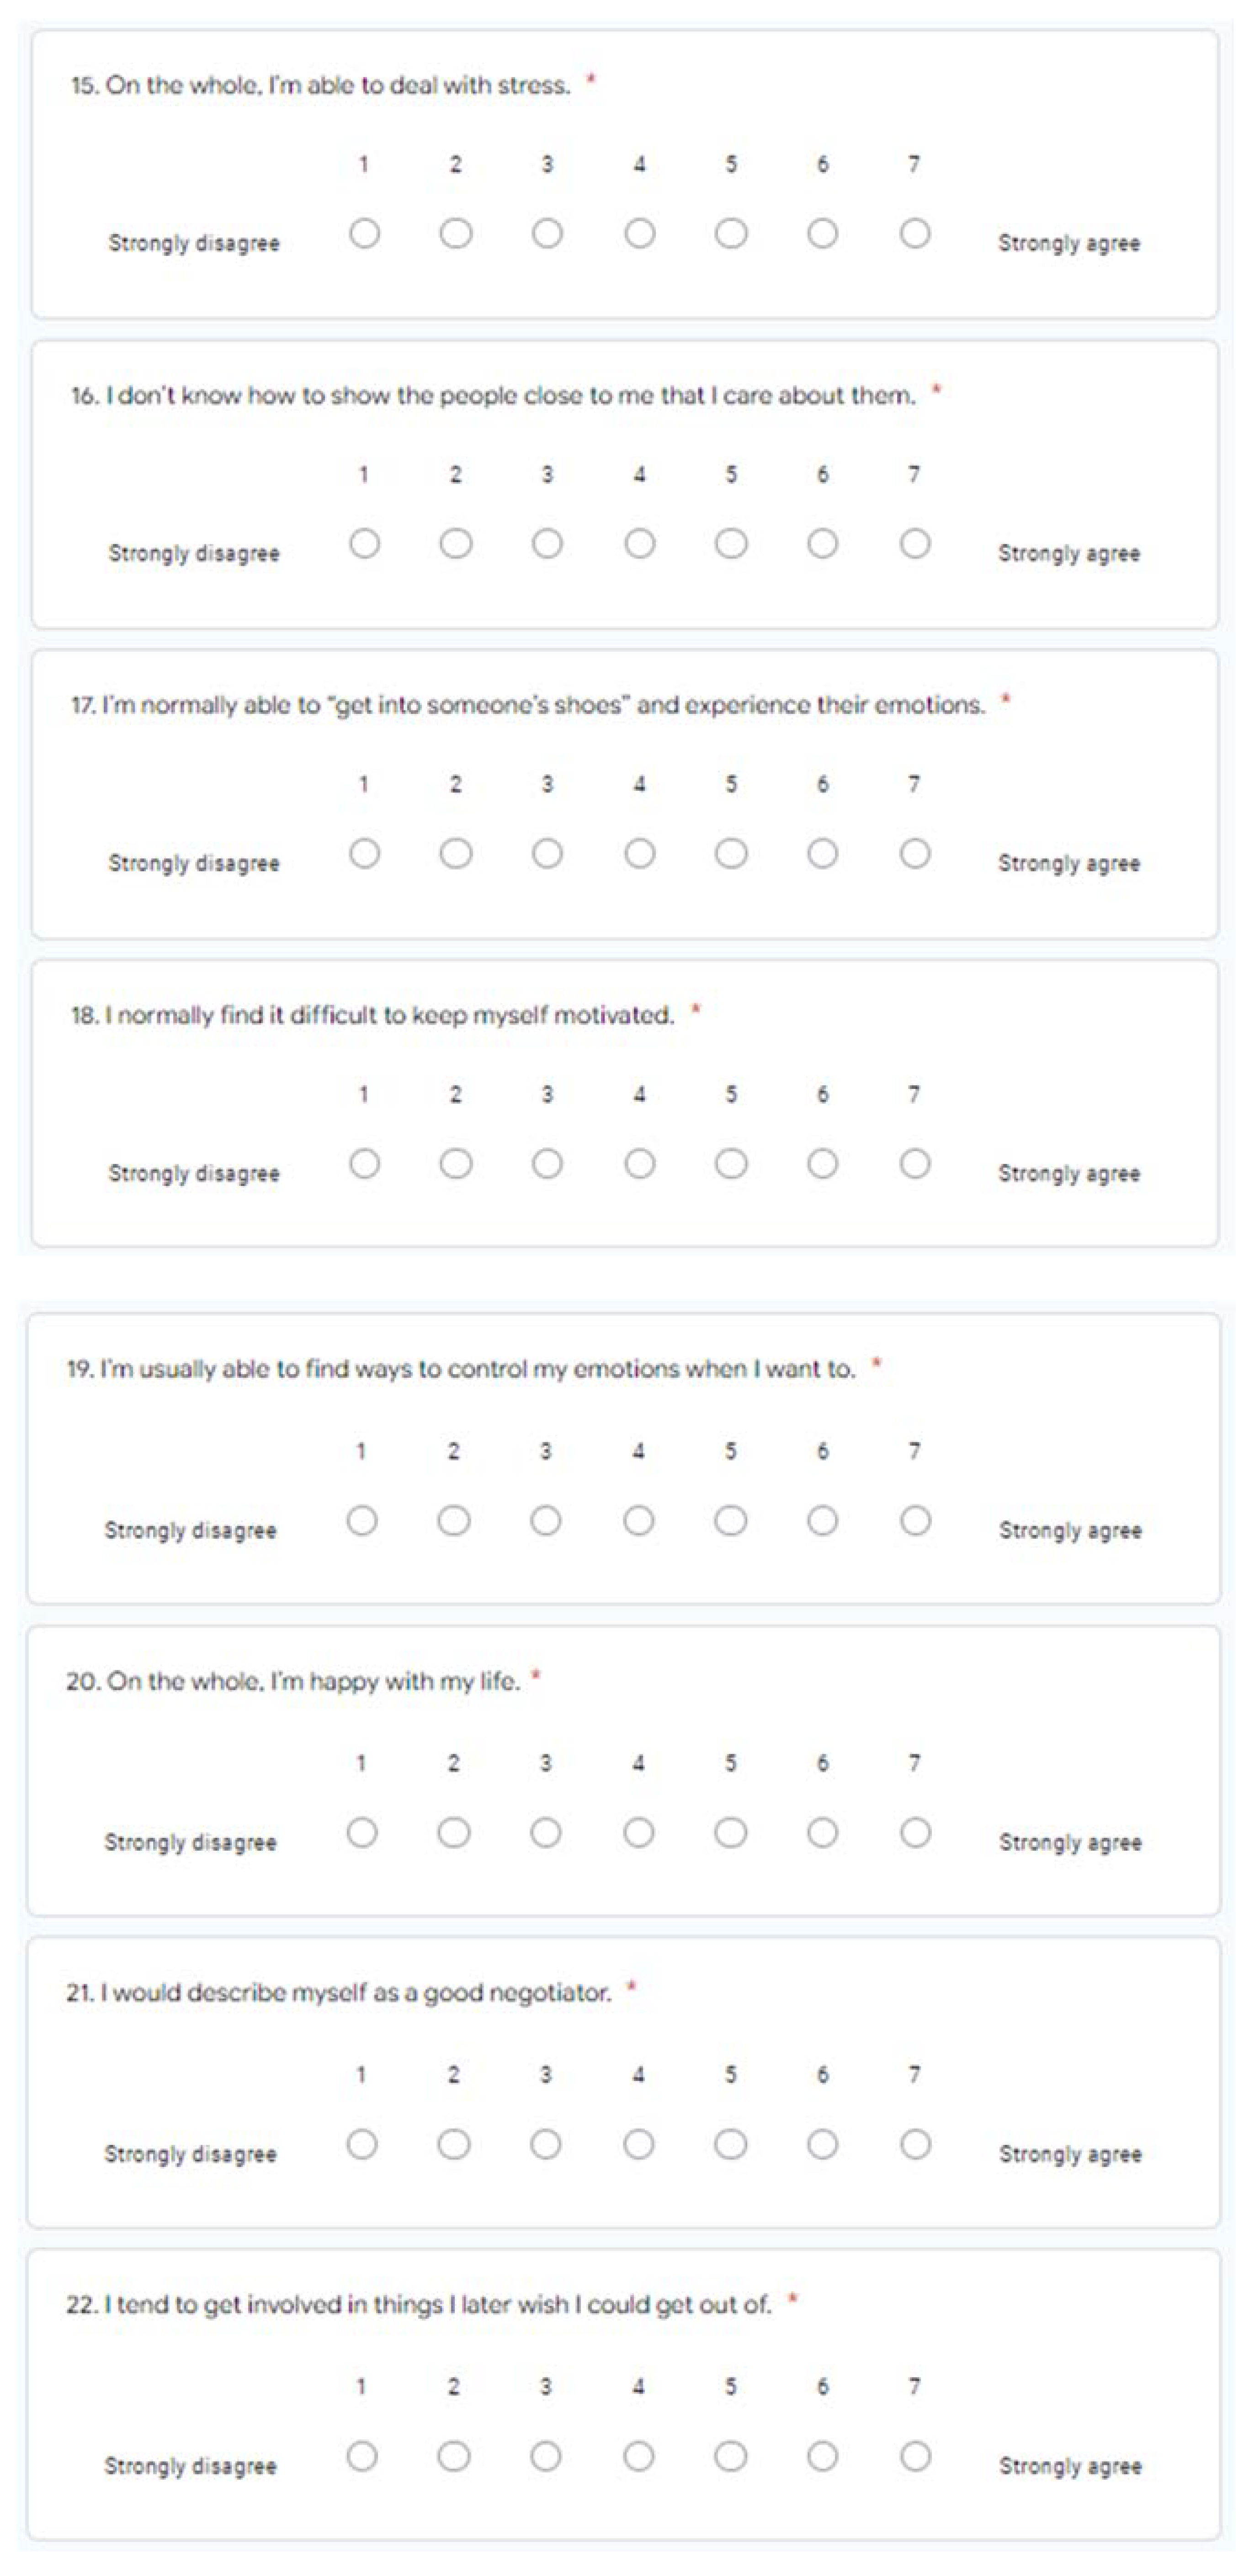The width and height of the screenshot is (1255, 2576).
Task: Select rating 1 for question 15 stress
Action: [x=364, y=234]
